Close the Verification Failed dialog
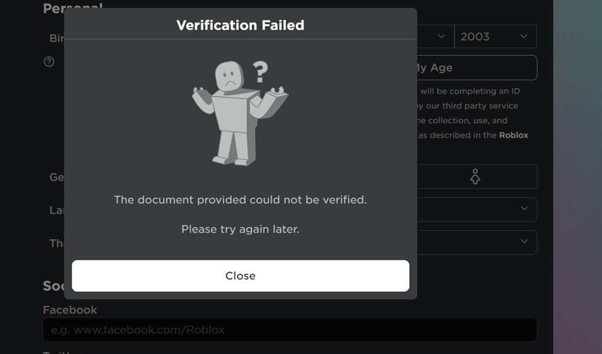The image size is (602, 354). coord(240,276)
